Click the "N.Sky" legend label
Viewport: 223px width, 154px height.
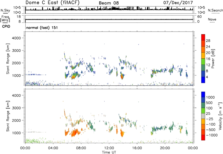click(x=5, y=10)
